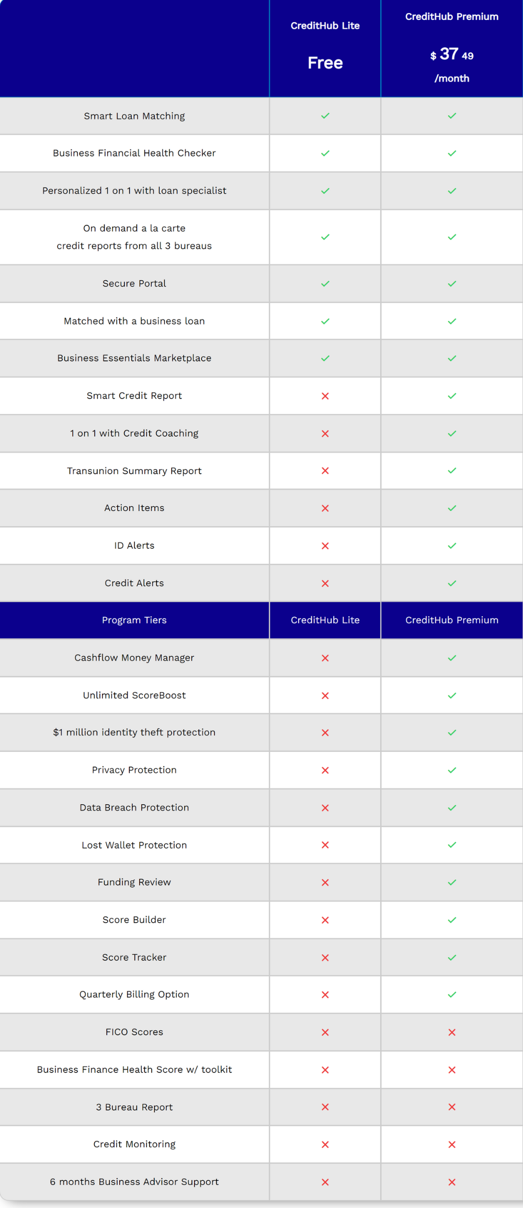Click the Credit Monitoring label

tap(134, 1144)
